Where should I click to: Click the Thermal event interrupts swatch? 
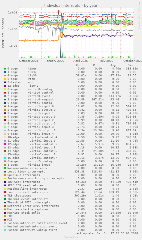5,199
